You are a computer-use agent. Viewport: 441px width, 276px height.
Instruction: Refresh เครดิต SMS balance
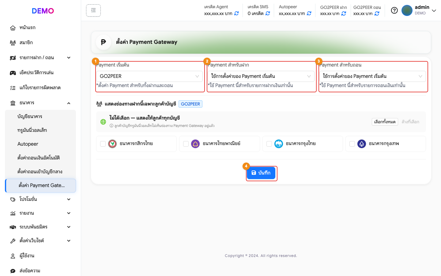(x=268, y=13)
